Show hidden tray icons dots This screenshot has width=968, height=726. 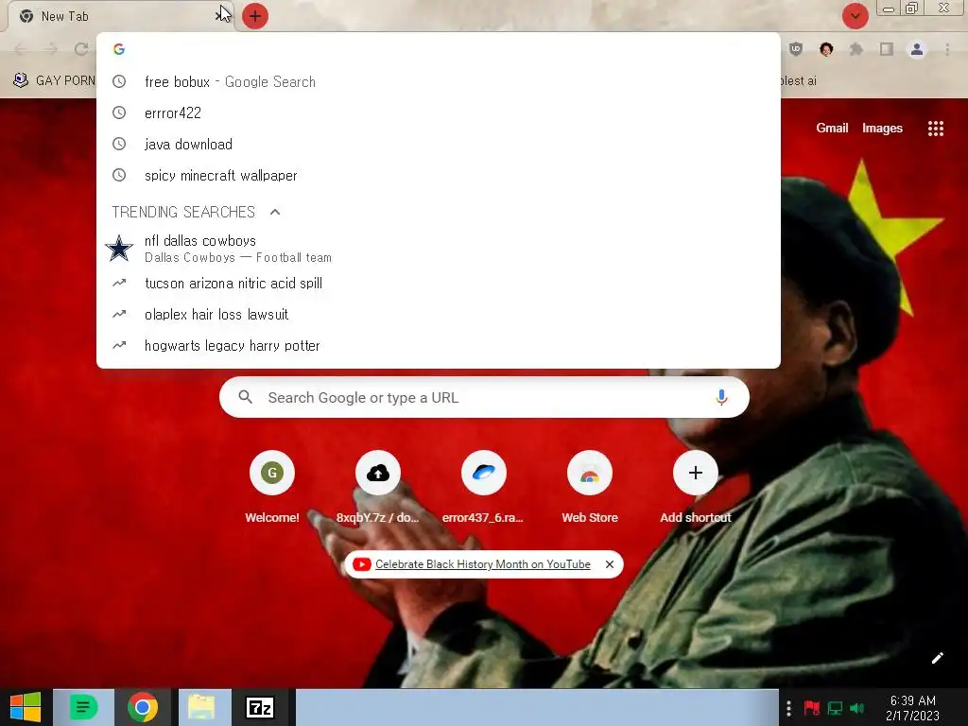(788, 707)
